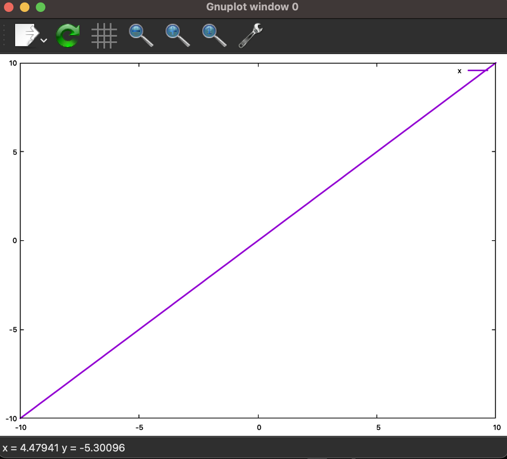Image resolution: width=507 pixels, height=459 pixels.
Task: Apply next zoom with the plus magnifier icon
Action: 177,35
